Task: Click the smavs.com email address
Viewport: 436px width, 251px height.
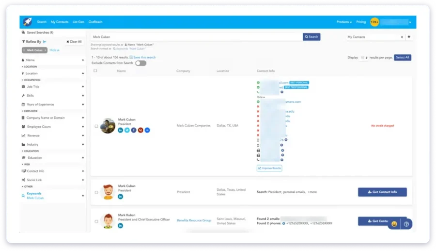Action: [293, 102]
